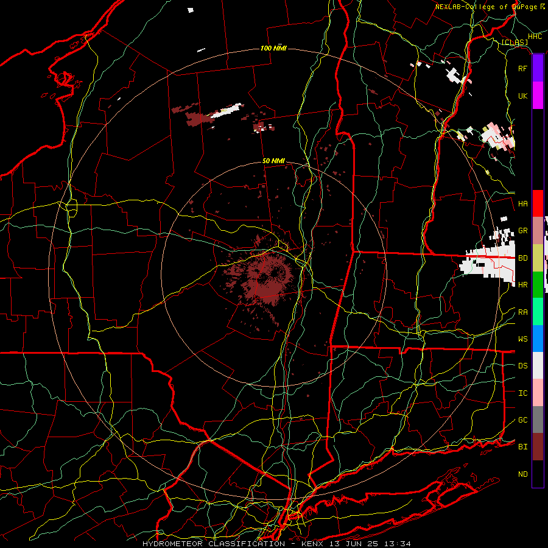Click the 'HYDROMETEOR CLASSIFICATION' title text

tap(214, 544)
